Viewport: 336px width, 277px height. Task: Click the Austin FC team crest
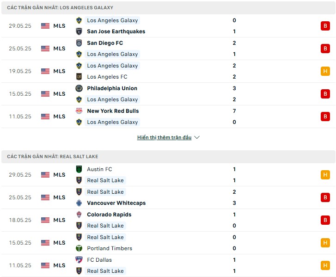(x=79, y=169)
